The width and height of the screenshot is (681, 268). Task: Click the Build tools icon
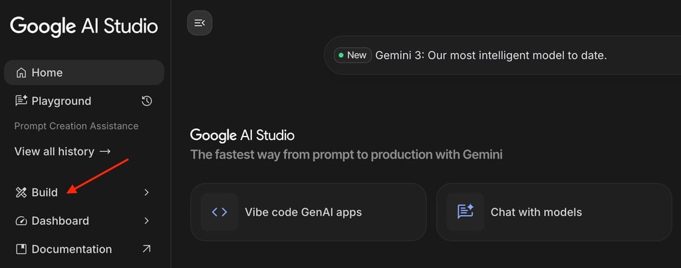pyautogui.click(x=21, y=192)
